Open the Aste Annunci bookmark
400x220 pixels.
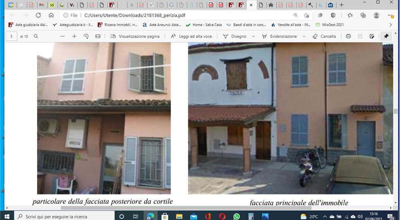click(x=162, y=25)
